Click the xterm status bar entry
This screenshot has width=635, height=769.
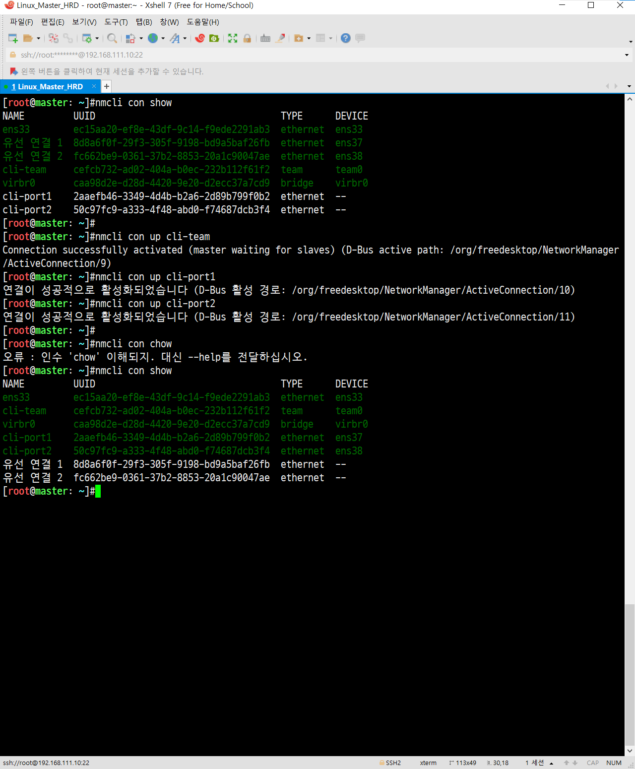(x=428, y=763)
